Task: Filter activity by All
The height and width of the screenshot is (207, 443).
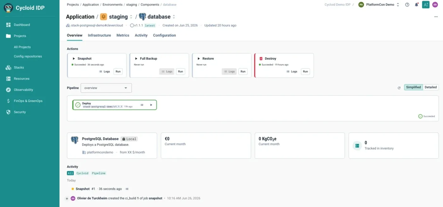Action: tap(70, 173)
